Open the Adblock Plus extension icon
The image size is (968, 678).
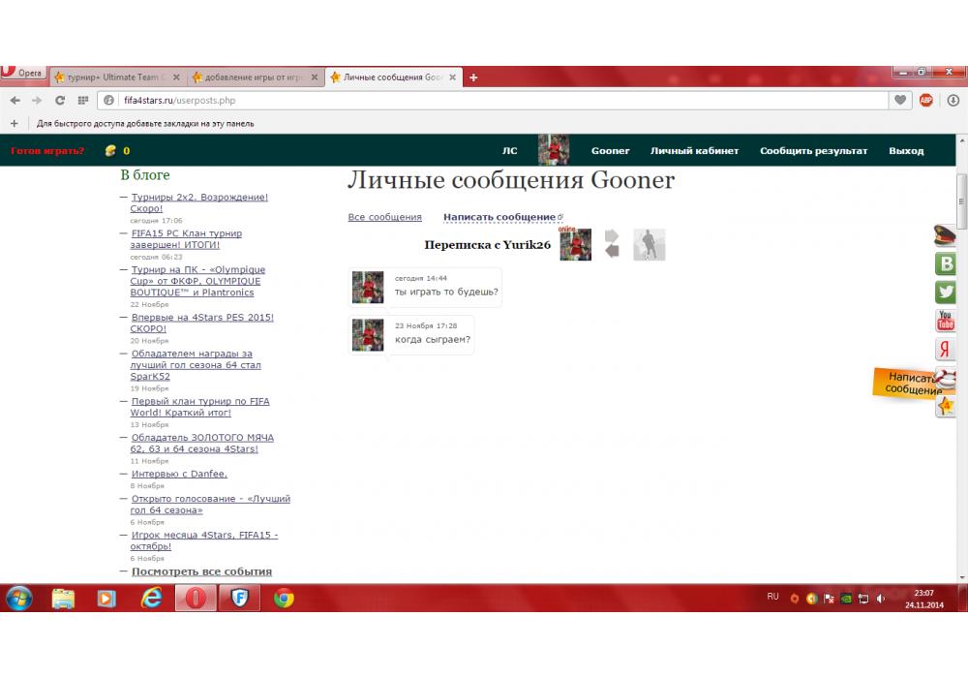926,100
